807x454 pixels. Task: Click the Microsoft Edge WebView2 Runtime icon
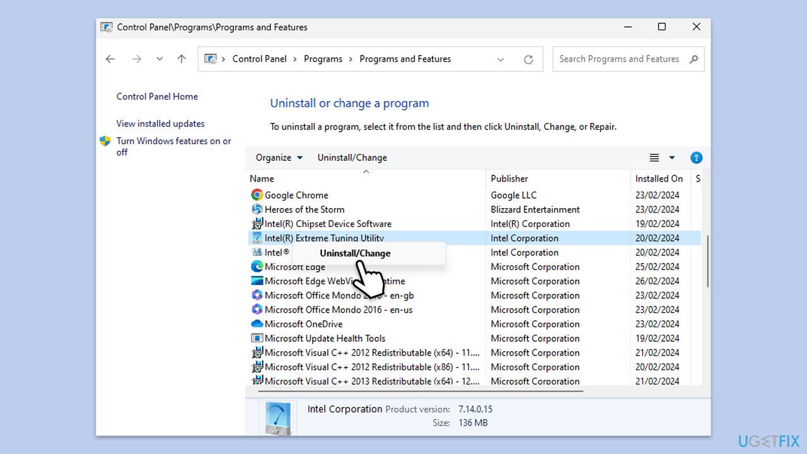[257, 281]
